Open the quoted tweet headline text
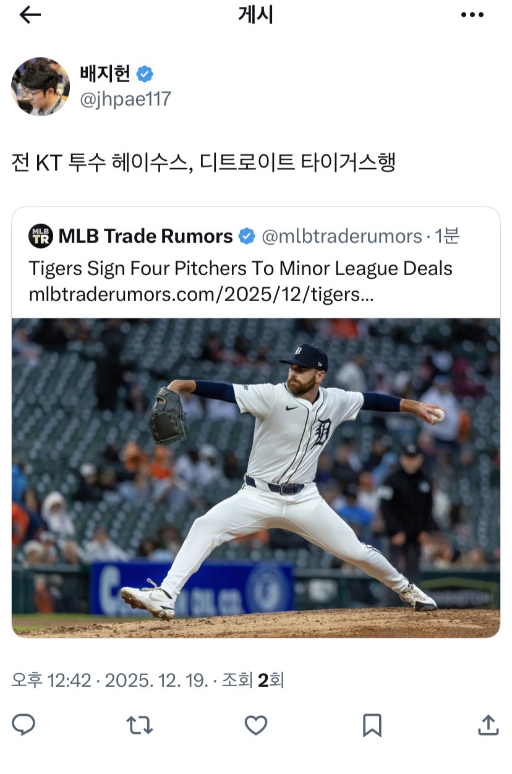 click(241, 268)
